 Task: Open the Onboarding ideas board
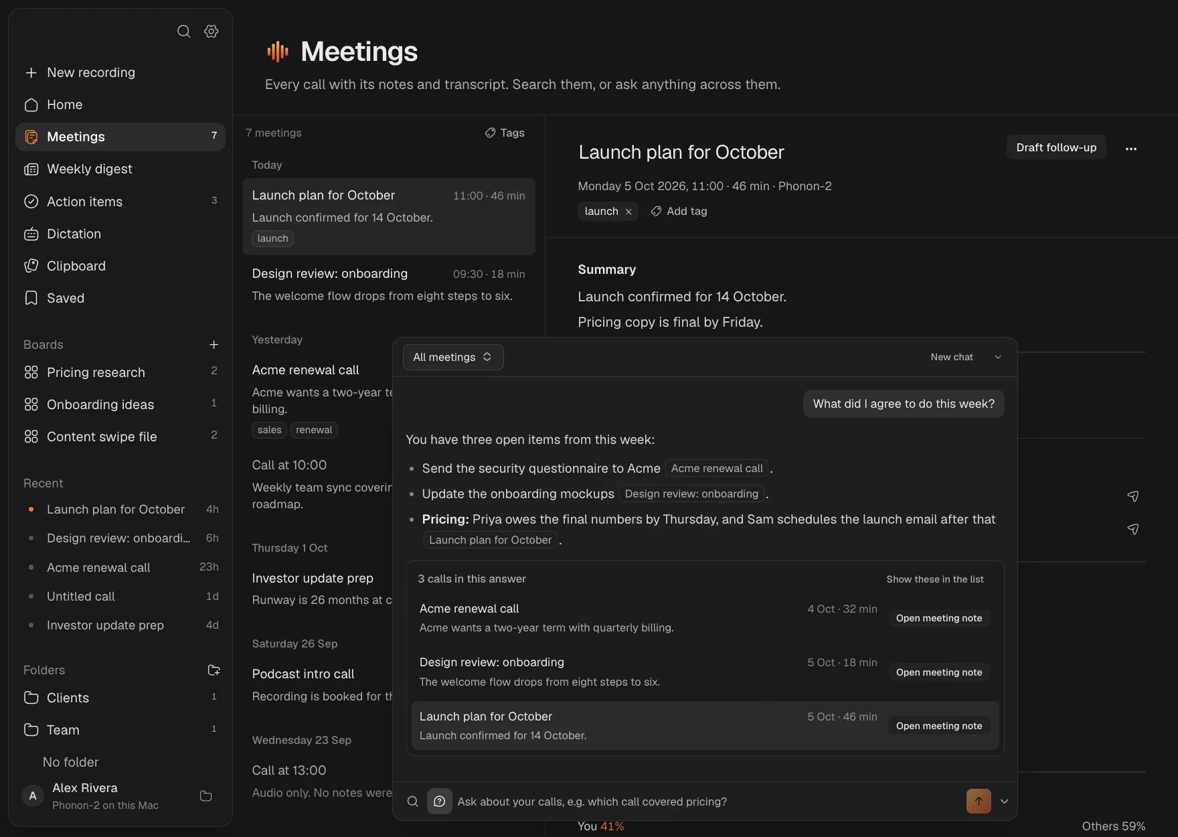[x=120, y=404]
